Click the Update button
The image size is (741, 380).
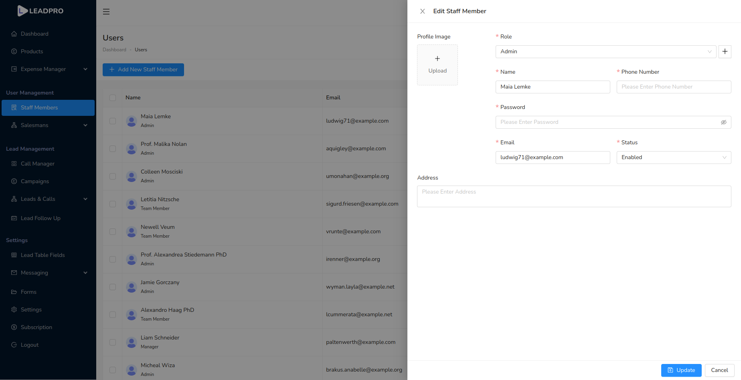tap(681, 370)
